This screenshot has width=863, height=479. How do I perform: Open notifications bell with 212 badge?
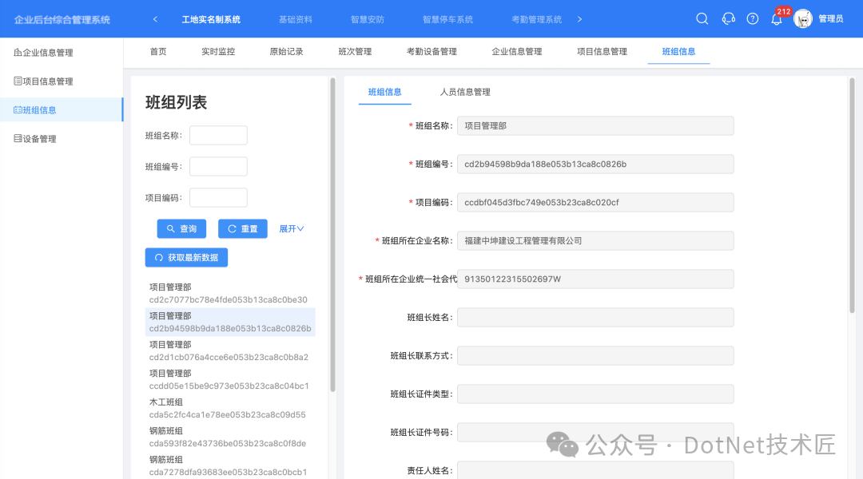[777, 19]
